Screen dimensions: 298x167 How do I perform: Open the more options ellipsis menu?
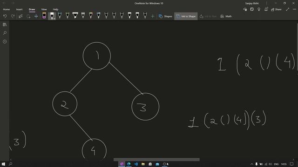pos(294,9)
